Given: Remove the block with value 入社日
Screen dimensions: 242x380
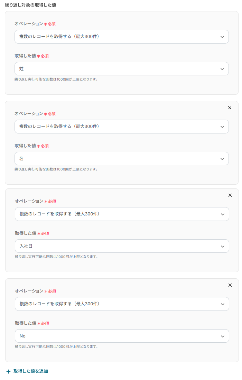Looking at the screenshot, I should click(x=230, y=195).
